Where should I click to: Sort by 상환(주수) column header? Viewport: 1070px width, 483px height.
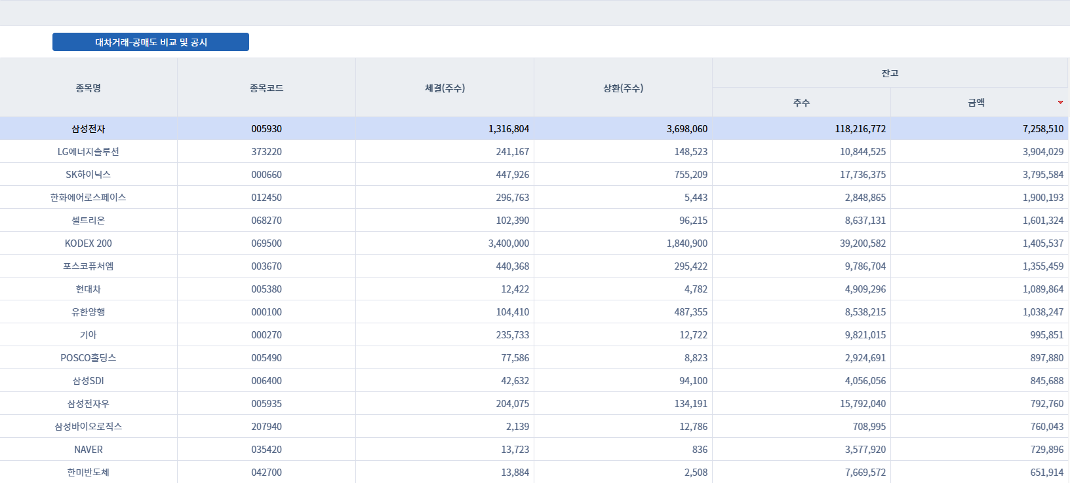coord(623,88)
